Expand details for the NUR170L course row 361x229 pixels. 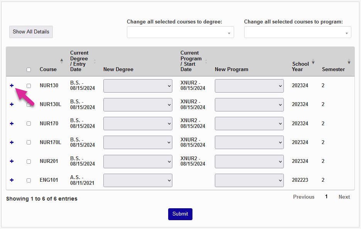point(11,142)
